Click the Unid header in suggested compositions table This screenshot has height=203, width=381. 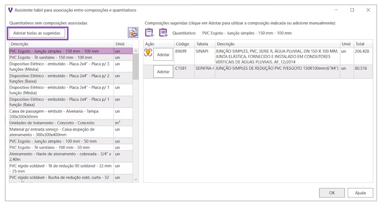347,44
